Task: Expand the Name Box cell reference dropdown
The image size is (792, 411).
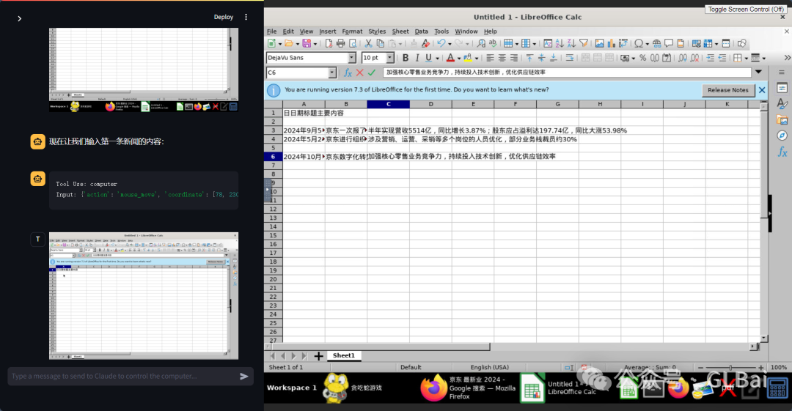Action: click(332, 73)
